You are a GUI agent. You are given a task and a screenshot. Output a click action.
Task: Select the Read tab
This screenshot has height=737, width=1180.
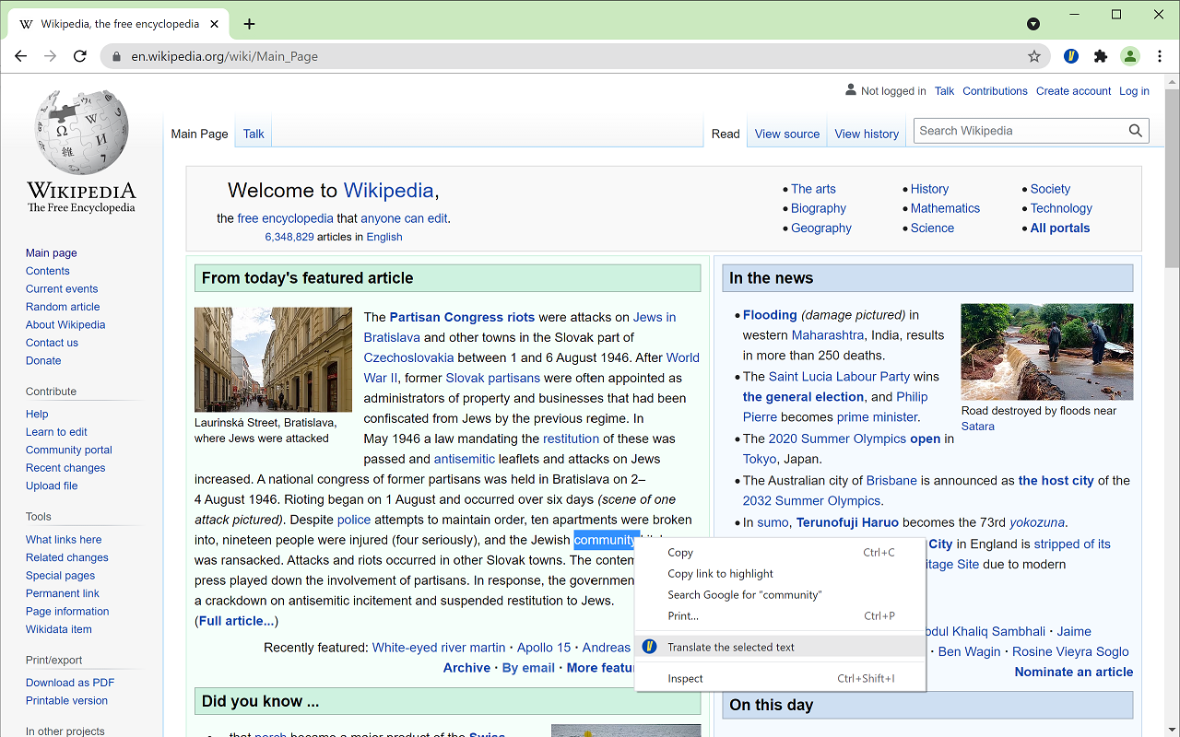pyautogui.click(x=726, y=134)
